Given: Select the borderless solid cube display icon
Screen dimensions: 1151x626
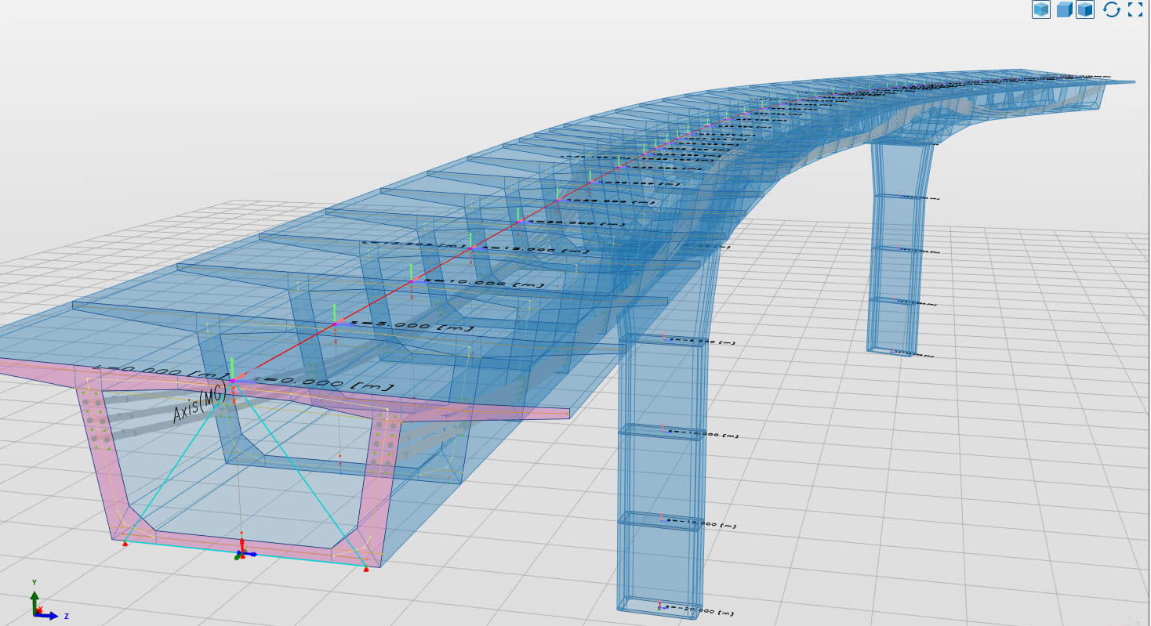Looking at the screenshot, I should point(1063,9).
